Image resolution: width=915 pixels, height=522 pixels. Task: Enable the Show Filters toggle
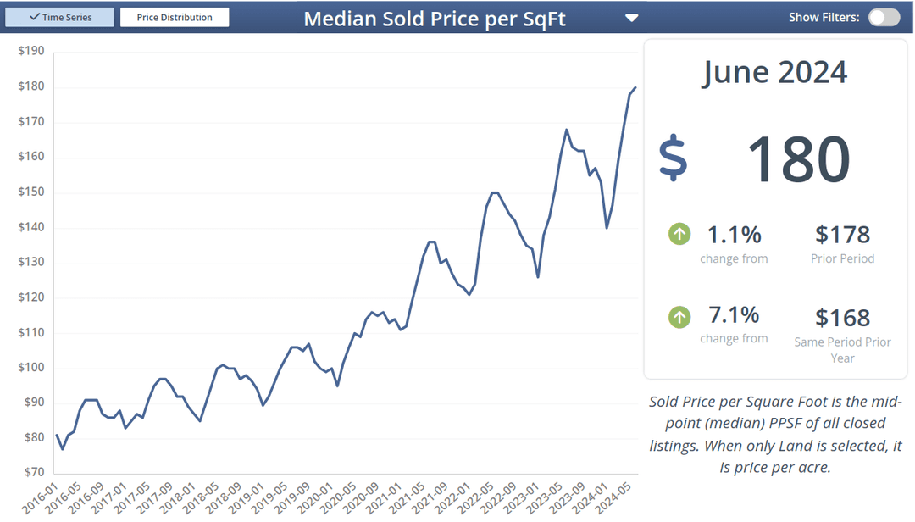(x=884, y=16)
